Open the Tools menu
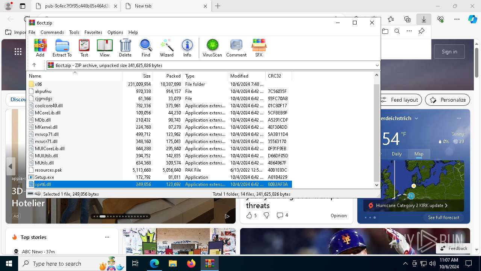This screenshot has height=271, width=481. coord(74,32)
